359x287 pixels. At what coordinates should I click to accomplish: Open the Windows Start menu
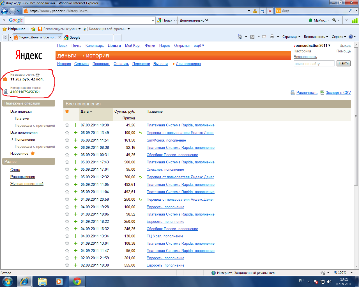point(7,281)
